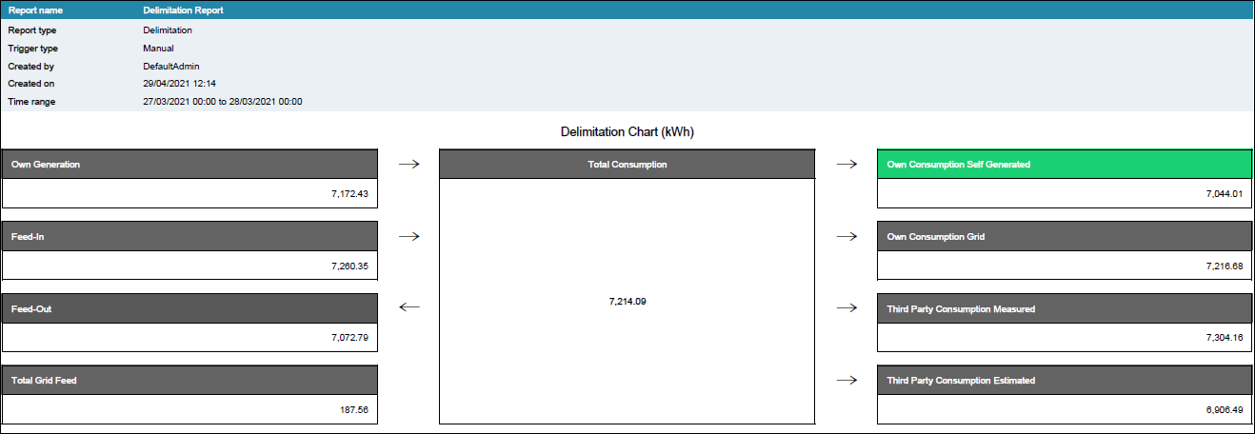Screen dimensions: 1255x434
Task: Click the arrow beside the Feed-In box
Action: pyautogui.click(x=408, y=236)
